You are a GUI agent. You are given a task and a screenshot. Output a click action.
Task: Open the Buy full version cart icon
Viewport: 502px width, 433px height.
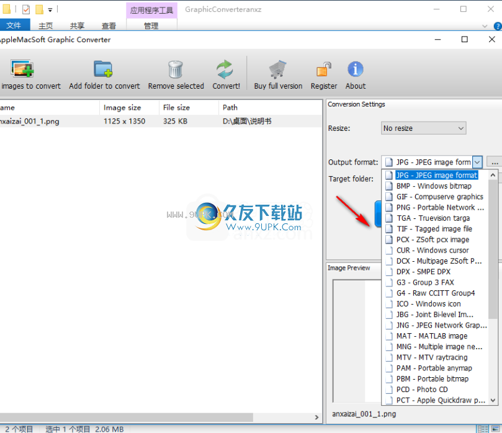[x=277, y=69]
